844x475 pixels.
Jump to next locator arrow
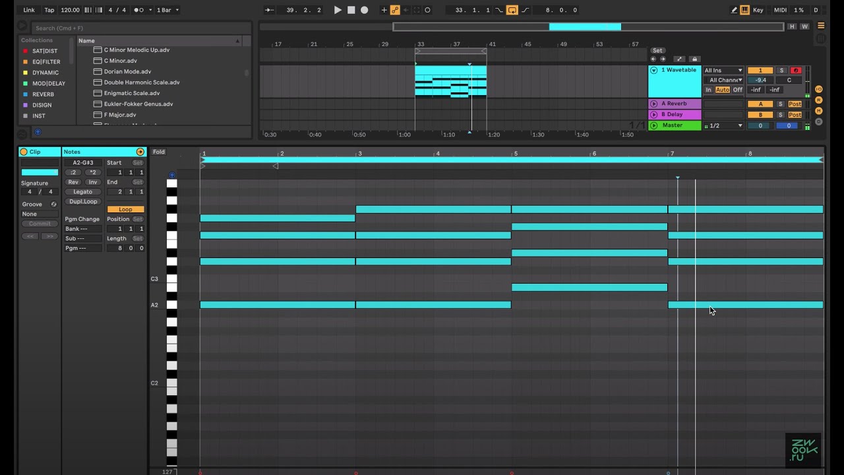click(663, 59)
